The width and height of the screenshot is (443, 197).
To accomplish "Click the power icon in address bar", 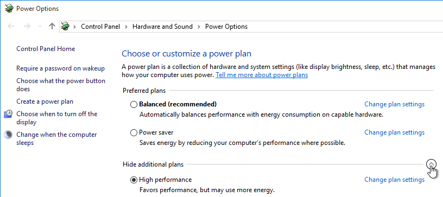I will pyautogui.click(x=65, y=27).
